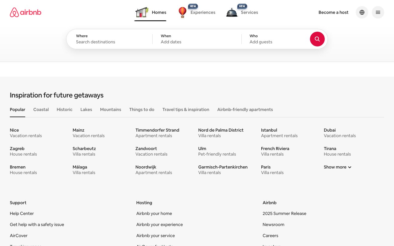Open the Help Center link
Image resolution: width=394 pixels, height=246 pixels.
[x=22, y=213]
